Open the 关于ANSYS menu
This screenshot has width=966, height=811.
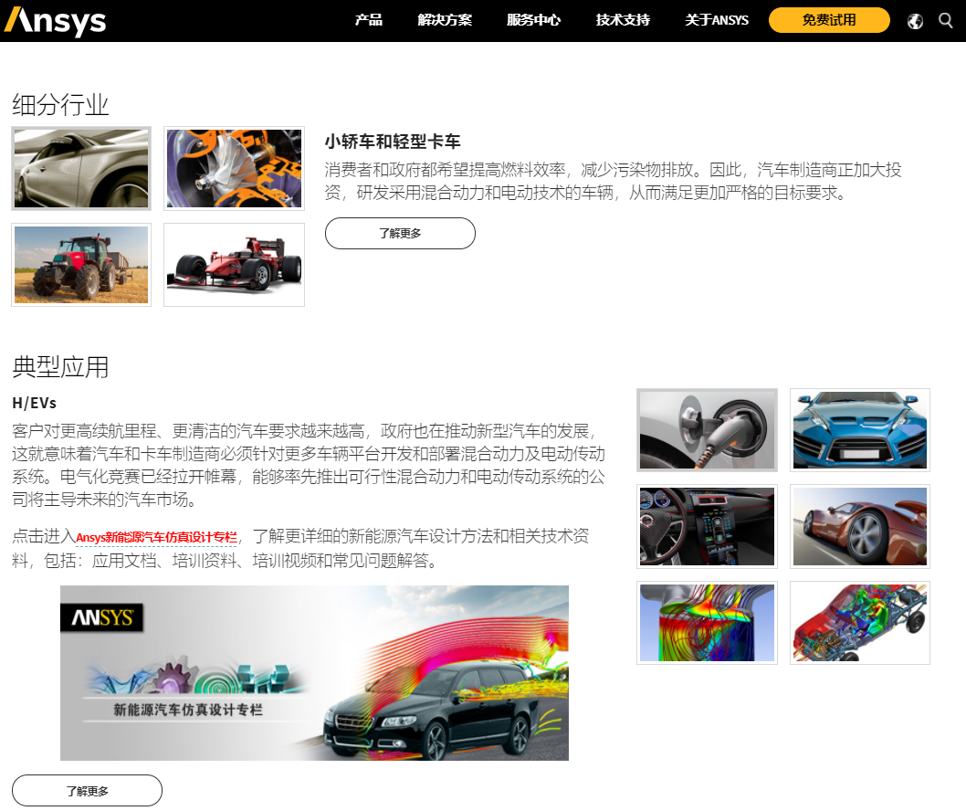[716, 20]
